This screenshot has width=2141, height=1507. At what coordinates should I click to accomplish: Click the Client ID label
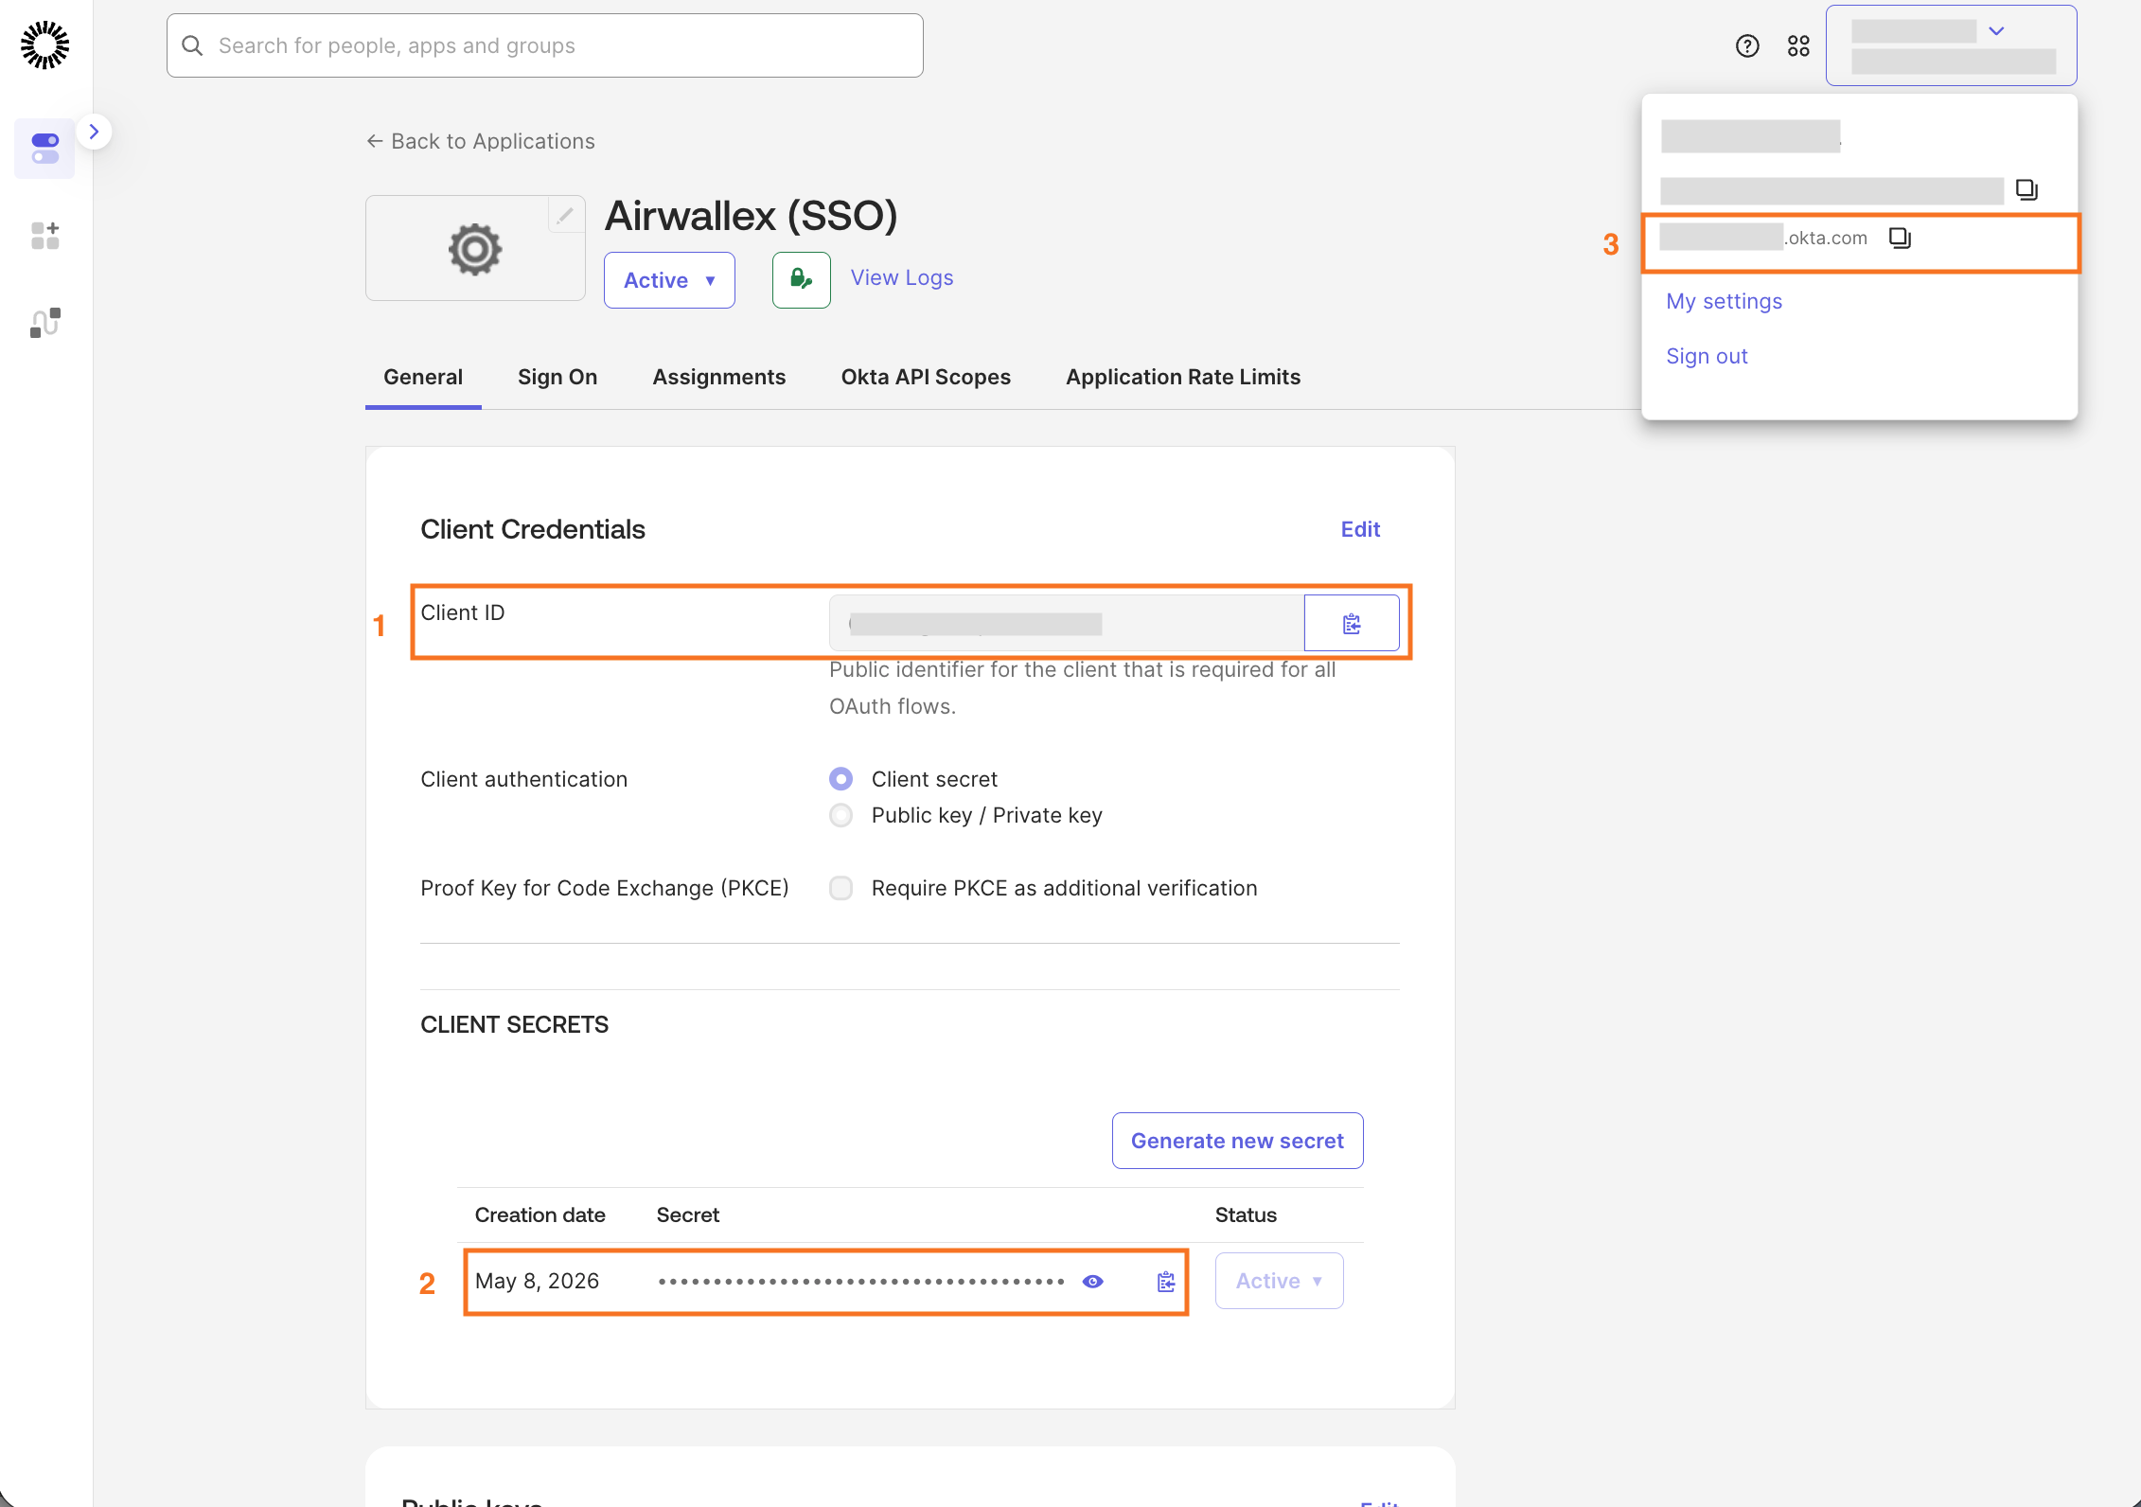point(463,612)
